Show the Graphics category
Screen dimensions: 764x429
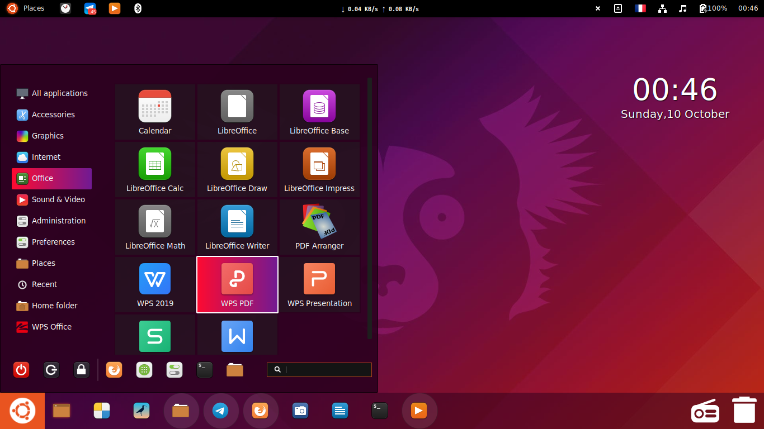51,136
